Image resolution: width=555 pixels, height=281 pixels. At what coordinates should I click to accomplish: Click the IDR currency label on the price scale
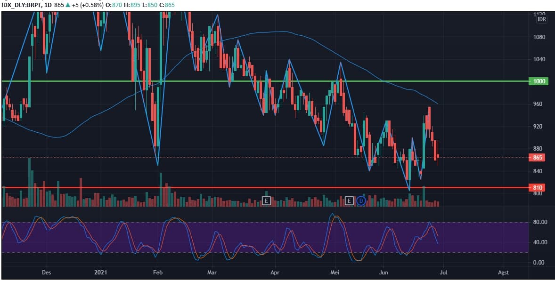pos(541,19)
